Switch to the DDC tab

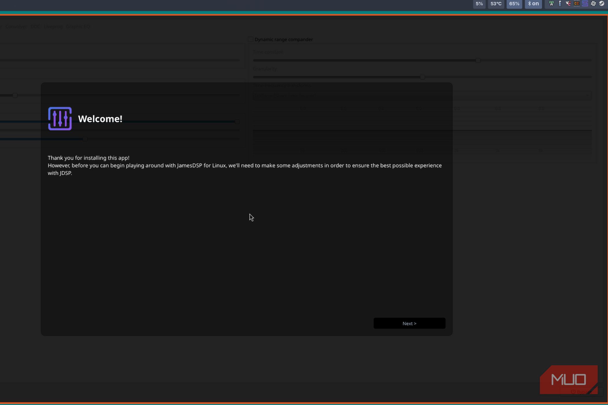[35, 27]
